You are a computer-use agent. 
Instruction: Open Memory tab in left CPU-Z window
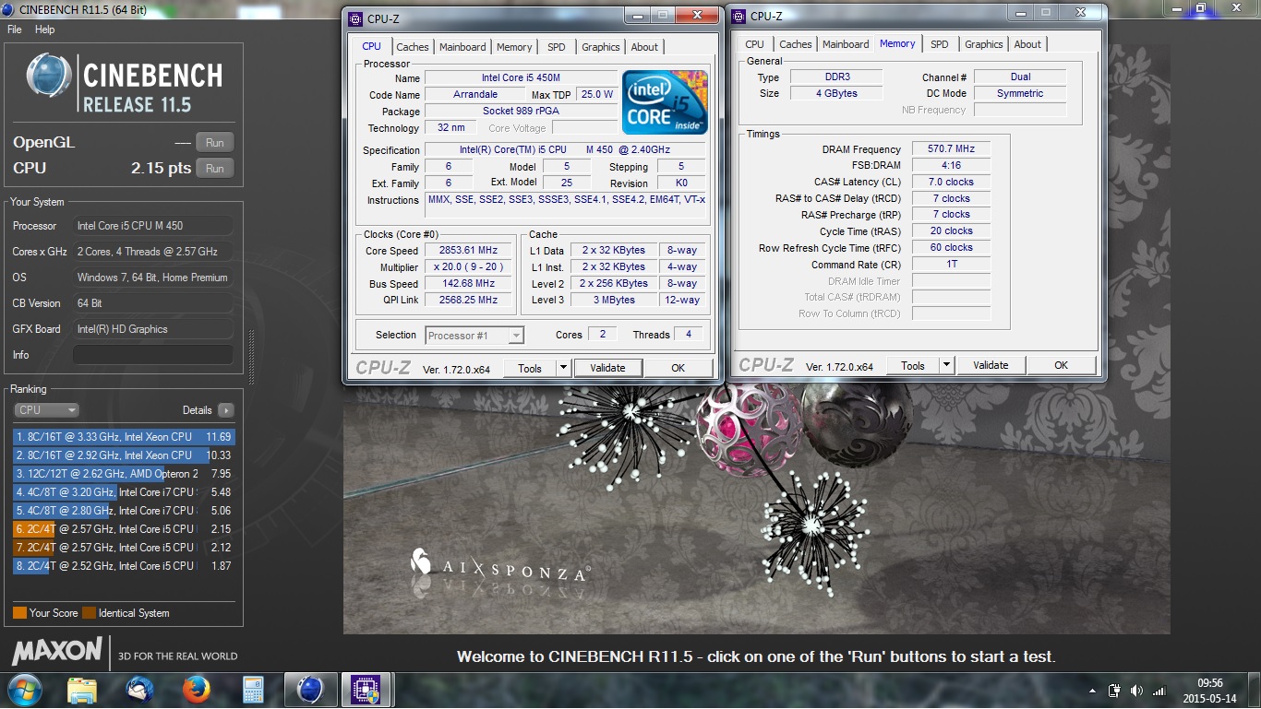pos(514,47)
